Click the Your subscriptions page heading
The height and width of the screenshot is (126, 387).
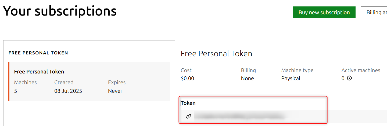(60, 11)
